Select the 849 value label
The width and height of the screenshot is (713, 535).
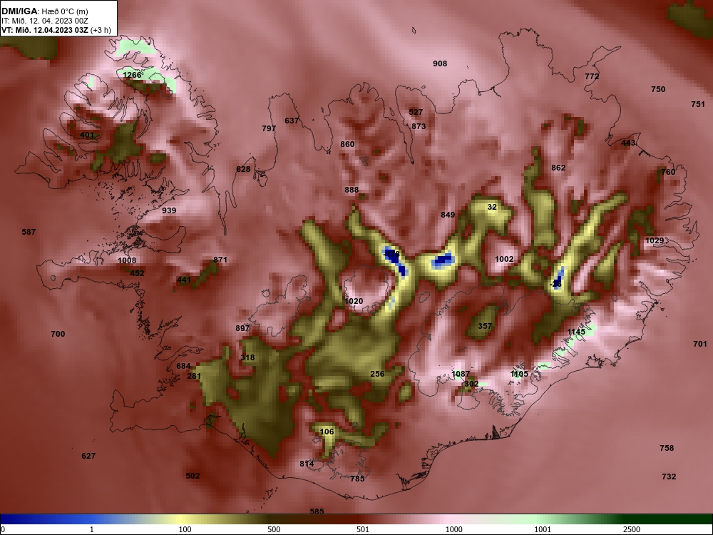click(448, 215)
